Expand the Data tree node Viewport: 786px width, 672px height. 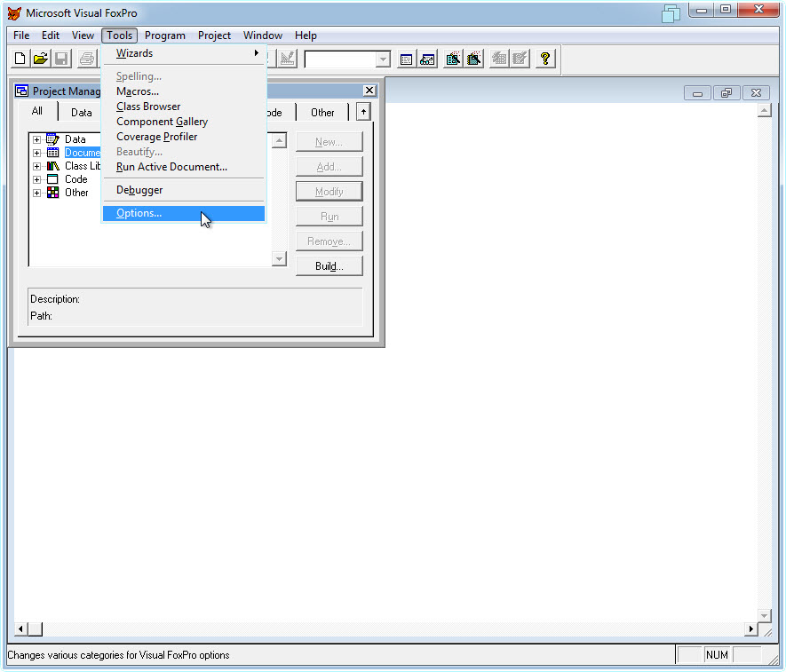click(x=36, y=139)
